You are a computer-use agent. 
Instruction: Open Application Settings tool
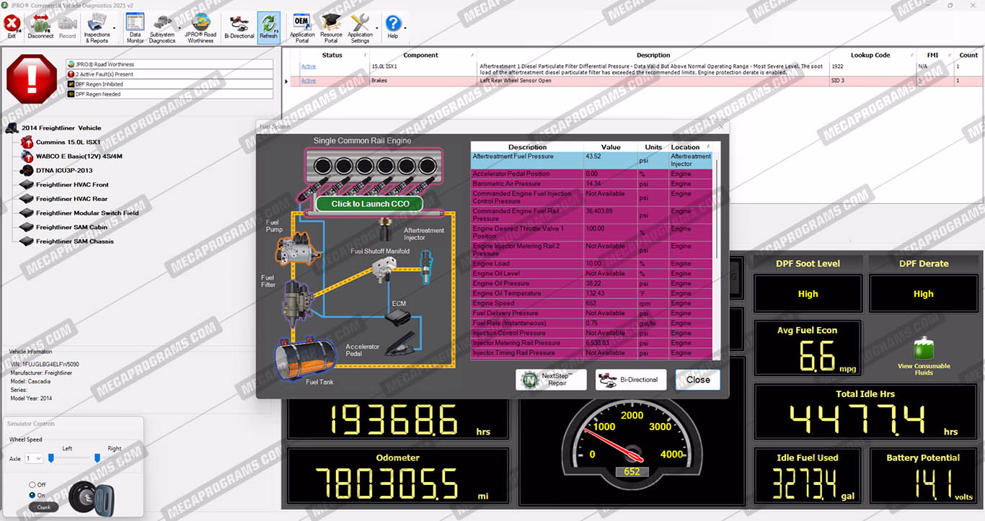(x=360, y=27)
